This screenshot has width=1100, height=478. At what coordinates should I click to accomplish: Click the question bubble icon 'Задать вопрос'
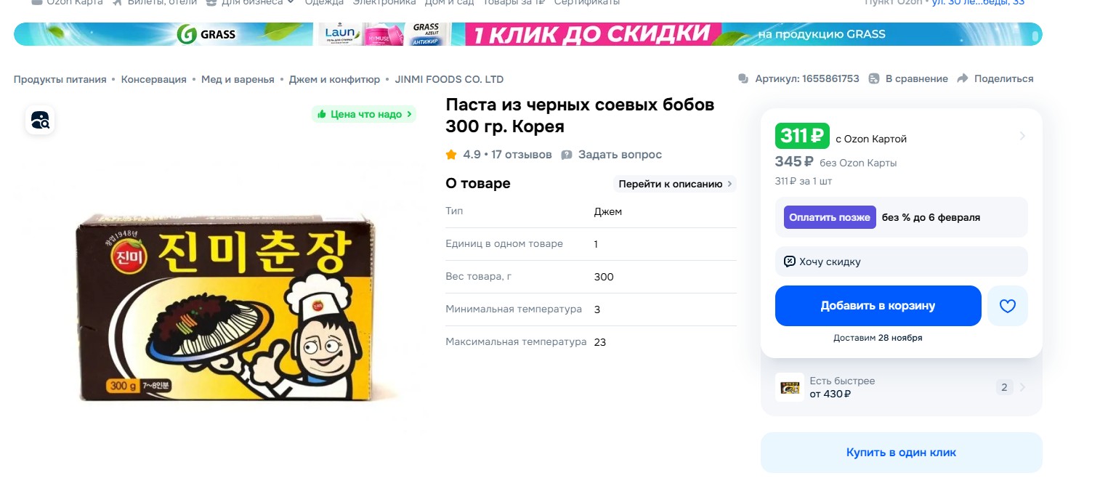click(x=567, y=155)
